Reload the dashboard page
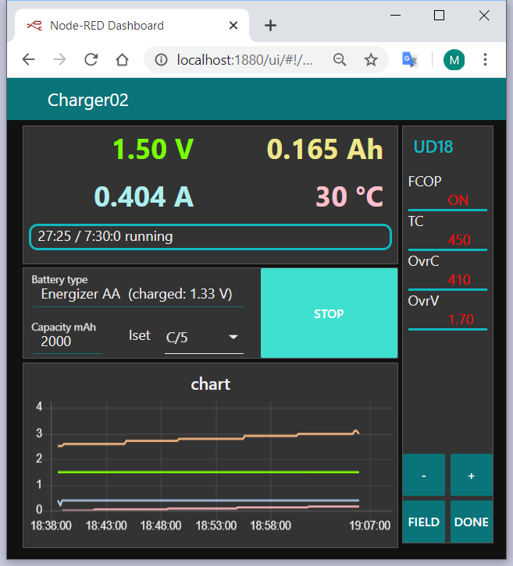 tap(91, 59)
